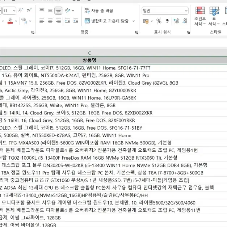Select cell containing BB1422SS
This screenshot has width=227, height=227.
(114, 105)
